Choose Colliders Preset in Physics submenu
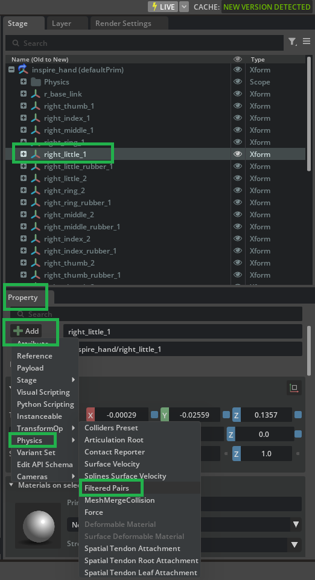The width and height of the screenshot is (315, 580). coord(111,427)
